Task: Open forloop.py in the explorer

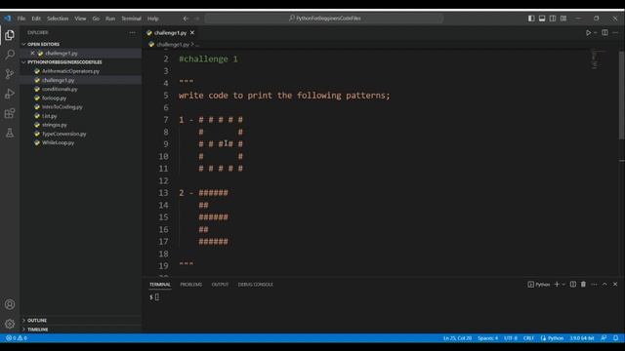Action: click(x=55, y=97)
